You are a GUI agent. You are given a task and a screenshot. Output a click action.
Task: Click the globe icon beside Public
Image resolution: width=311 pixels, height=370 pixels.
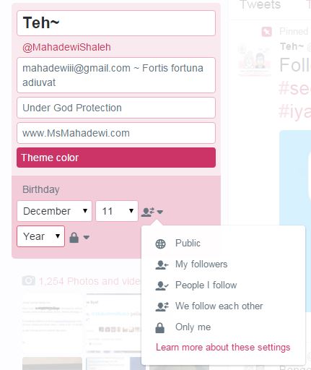pos(160,244)
